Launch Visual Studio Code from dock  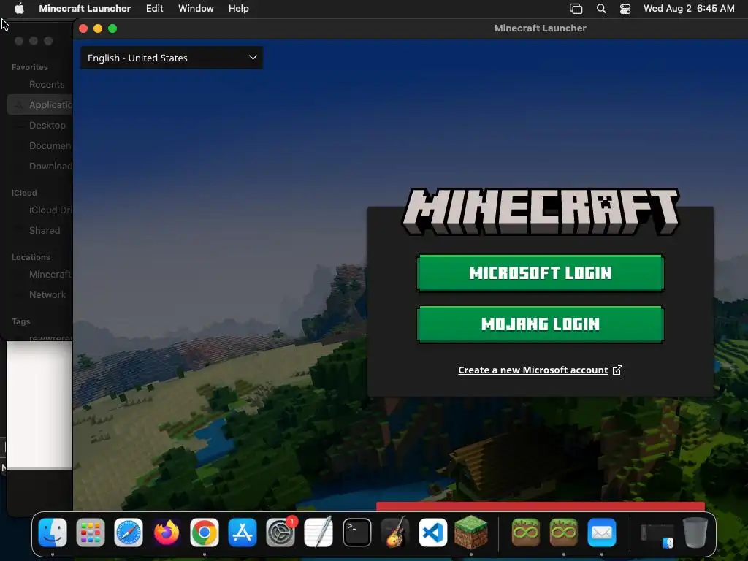[x=432, y=533]
